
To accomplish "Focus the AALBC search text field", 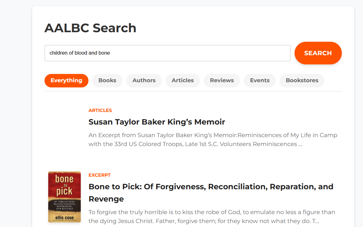I will coord(168,53).
